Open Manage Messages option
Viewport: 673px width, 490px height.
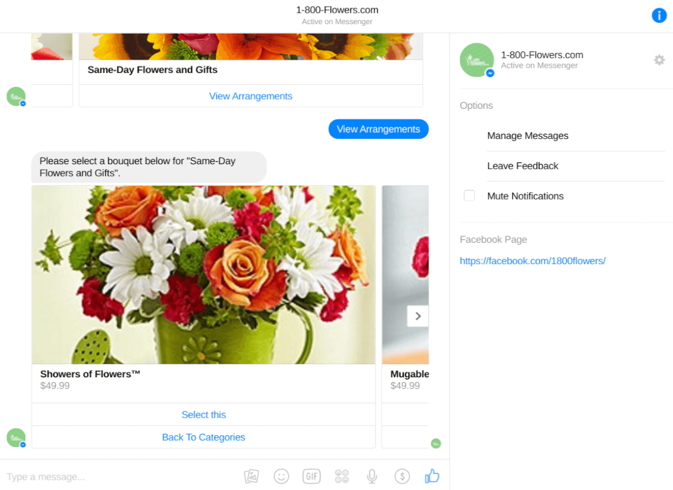[x=528, y=136]
